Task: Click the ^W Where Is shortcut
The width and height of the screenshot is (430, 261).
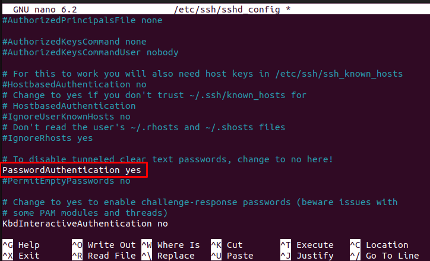Action: (171, 245)
